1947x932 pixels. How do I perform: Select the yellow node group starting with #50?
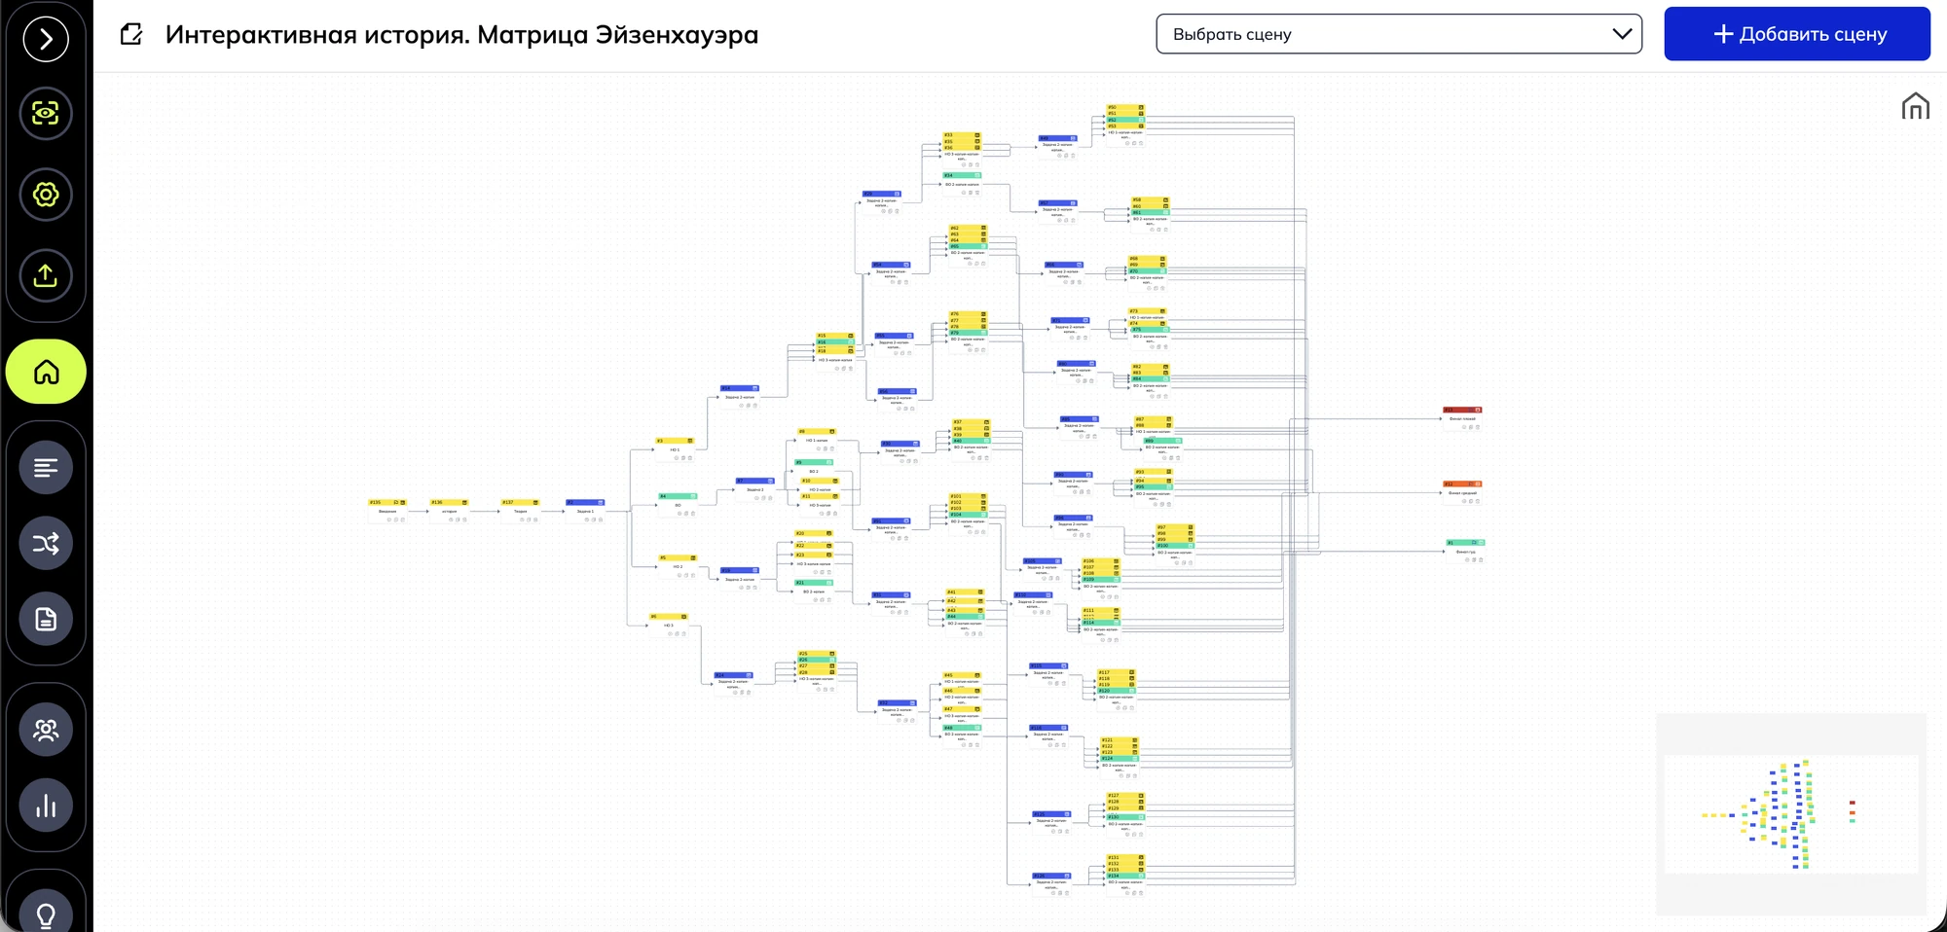pos(1125,125)
